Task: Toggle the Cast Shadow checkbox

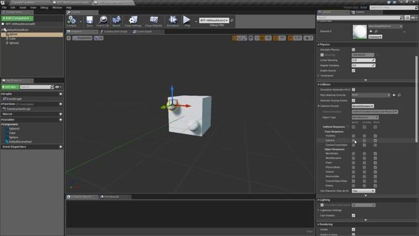Action: click(x=354, y=216)
